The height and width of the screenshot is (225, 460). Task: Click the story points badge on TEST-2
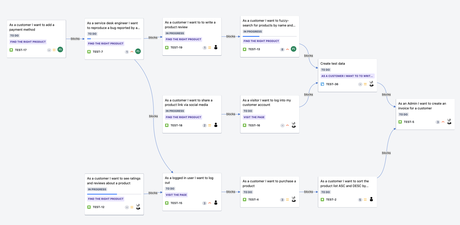click(360, 200)
